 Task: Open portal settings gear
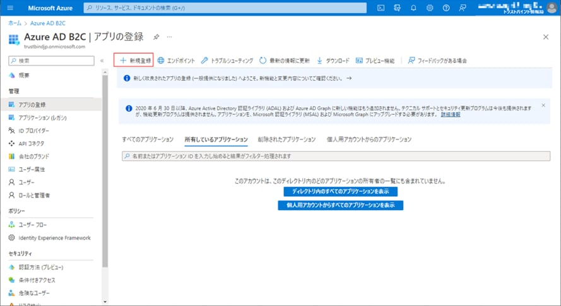[x=430, y=8]
